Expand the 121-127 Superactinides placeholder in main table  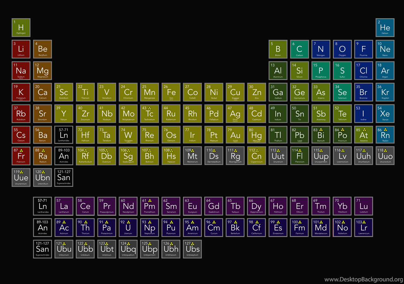[x=64, y=178]
